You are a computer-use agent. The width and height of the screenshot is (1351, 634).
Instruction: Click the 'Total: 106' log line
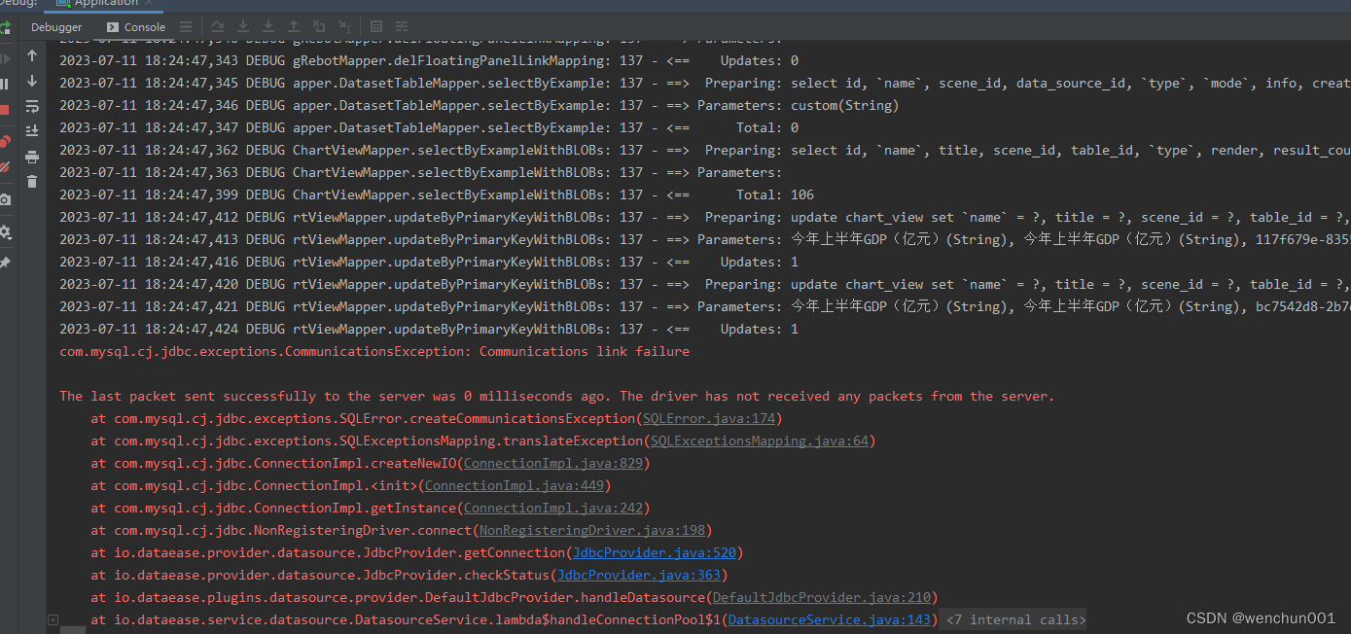click(437, 195)
